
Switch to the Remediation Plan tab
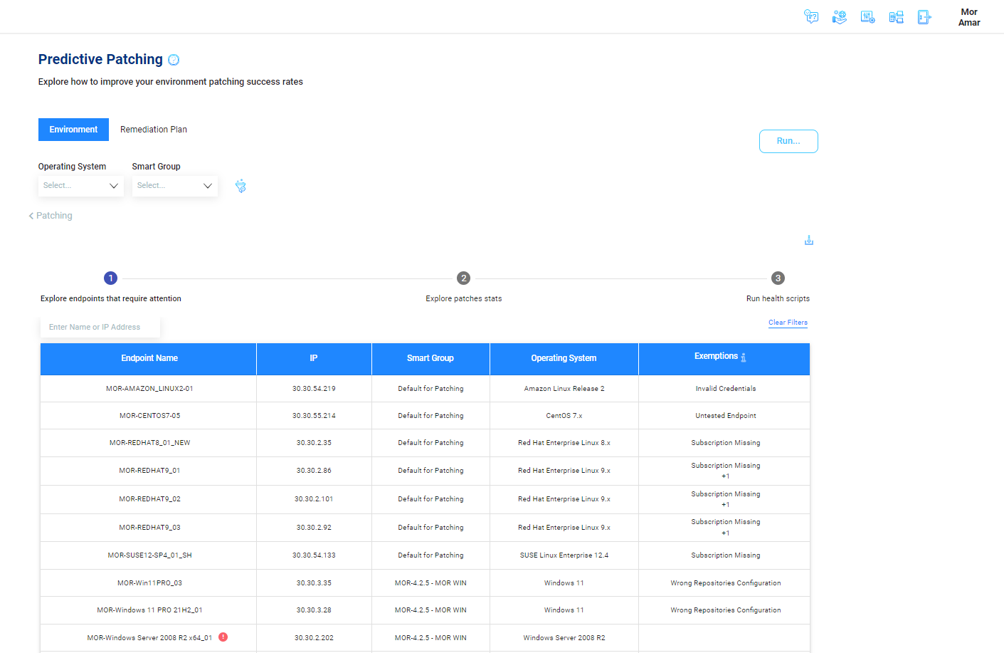pos(153,129)
